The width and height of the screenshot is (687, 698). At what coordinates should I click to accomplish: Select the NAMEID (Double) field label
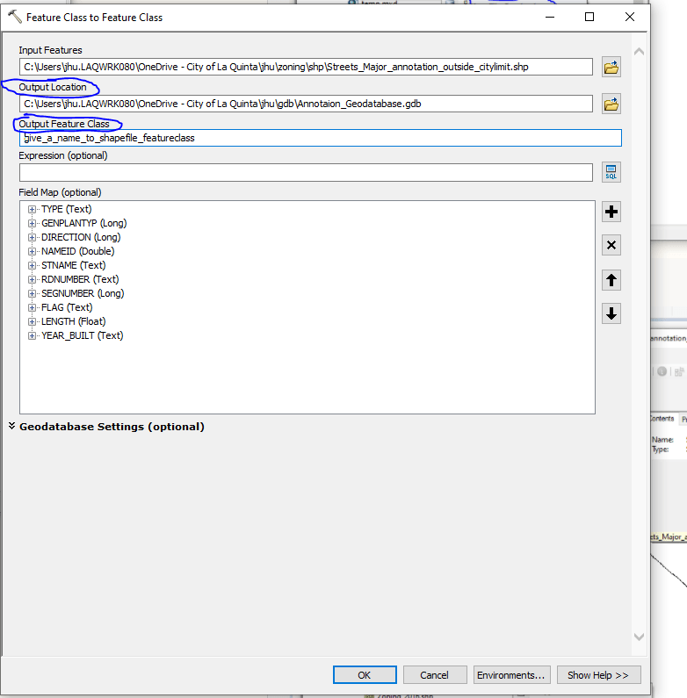point(78,251)
